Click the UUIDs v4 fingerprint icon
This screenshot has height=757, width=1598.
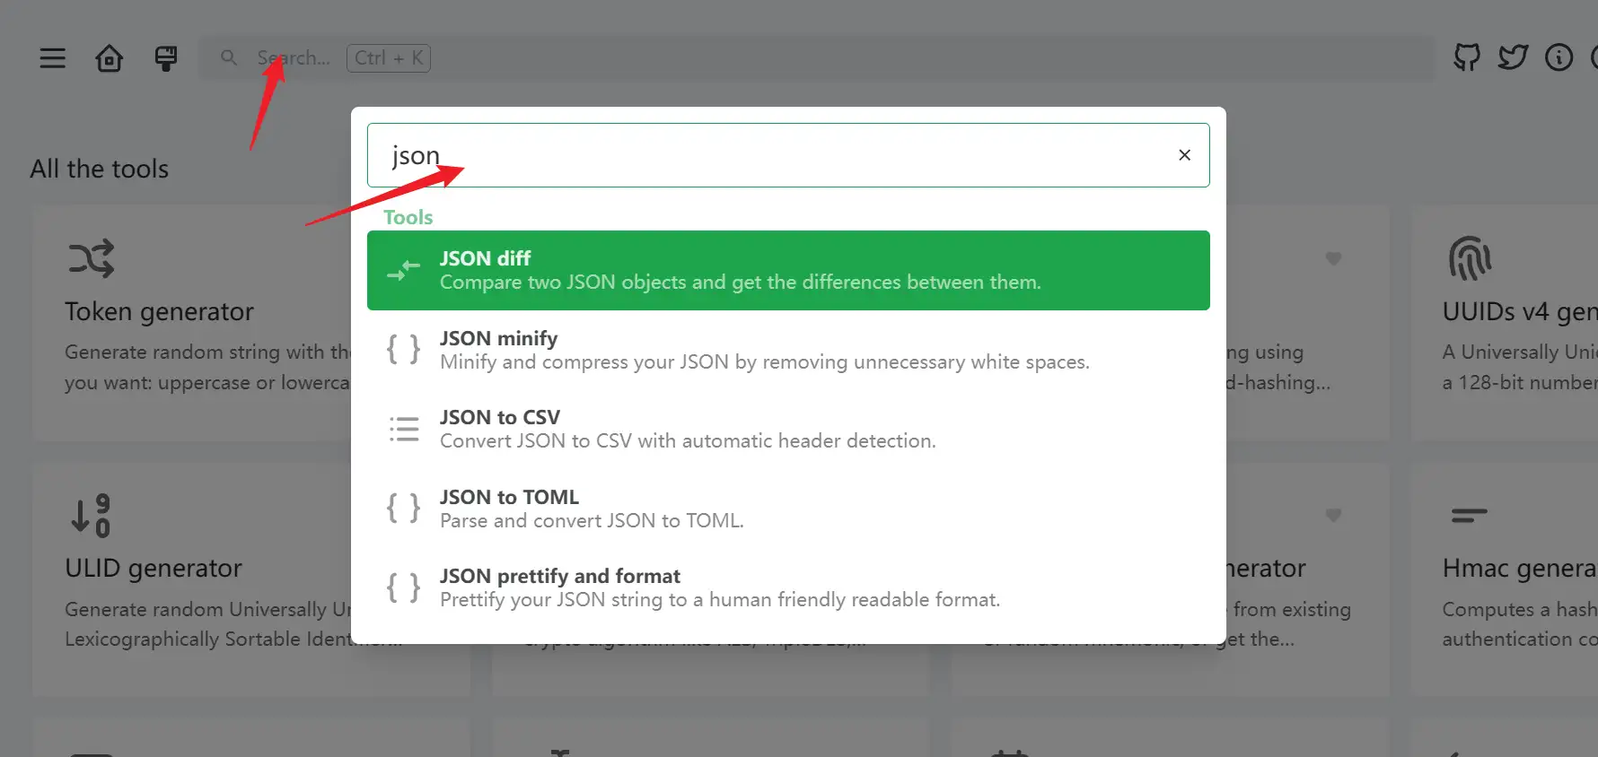[1470, 259]
